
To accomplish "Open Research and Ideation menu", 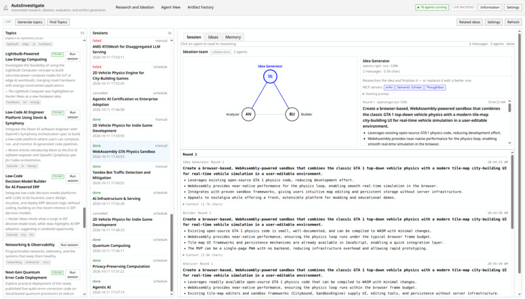I will (x=135, y=7).
